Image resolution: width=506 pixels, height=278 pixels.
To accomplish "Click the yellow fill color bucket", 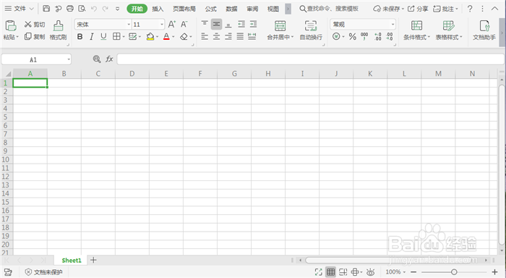I will point(150,36).
